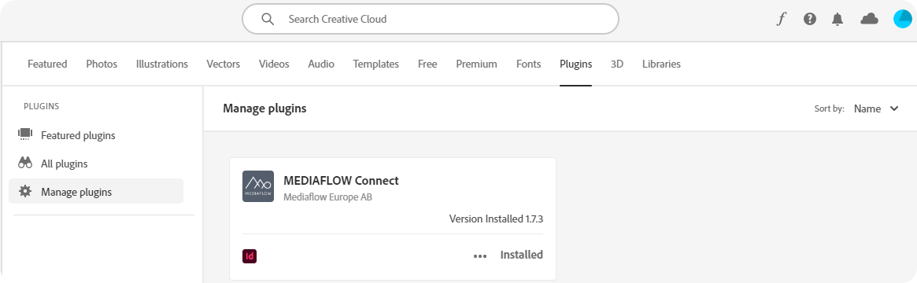Click the MEDIAFLOW plugin logo thumbnail
917x283 pixels.
258,186
